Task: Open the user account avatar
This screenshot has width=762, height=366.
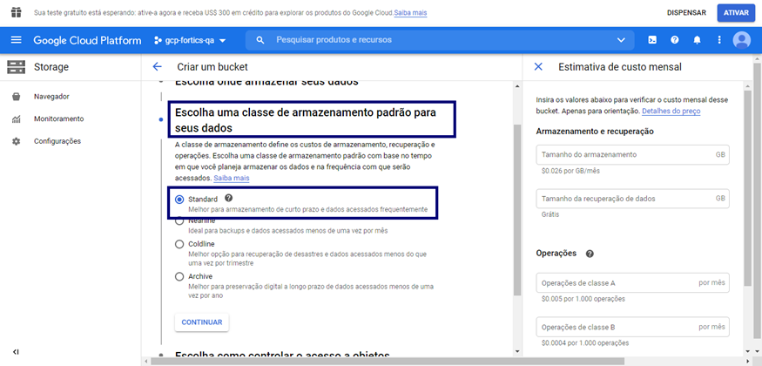Action: pos(742,40)
